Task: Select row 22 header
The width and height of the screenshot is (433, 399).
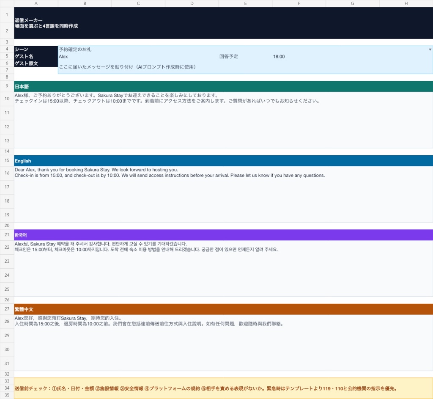Action: (x=7, y=247)
